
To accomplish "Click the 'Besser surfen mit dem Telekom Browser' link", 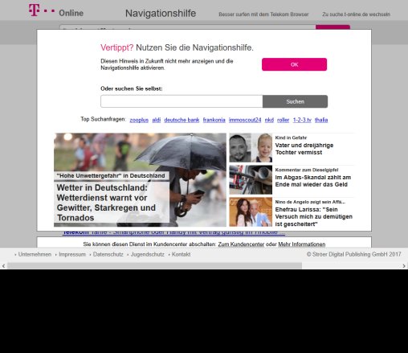I will click(x=263, y=14).
